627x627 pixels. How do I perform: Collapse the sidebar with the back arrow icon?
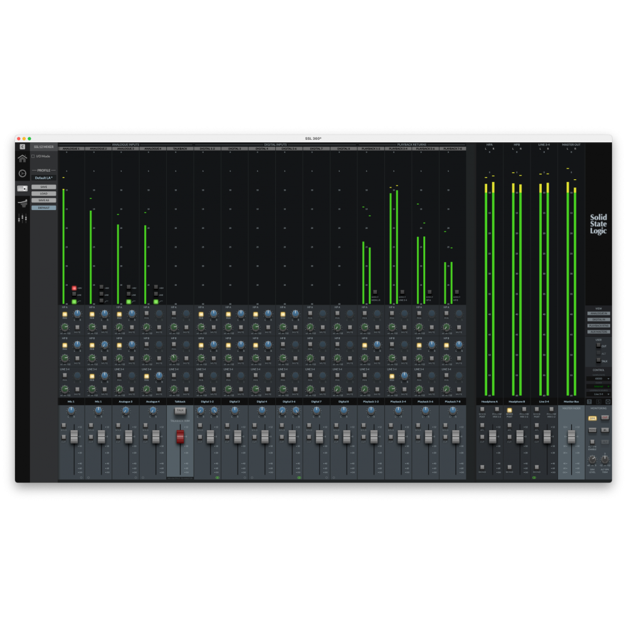[23, 147]
